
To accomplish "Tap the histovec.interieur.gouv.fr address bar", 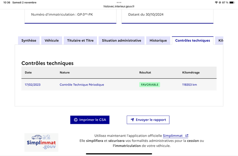I will pyautogui.click(x=119, y=6).
